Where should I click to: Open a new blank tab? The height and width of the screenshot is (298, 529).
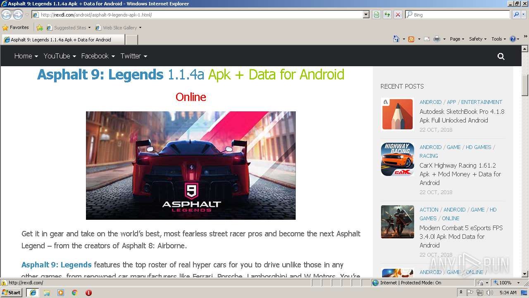point(131,40)
